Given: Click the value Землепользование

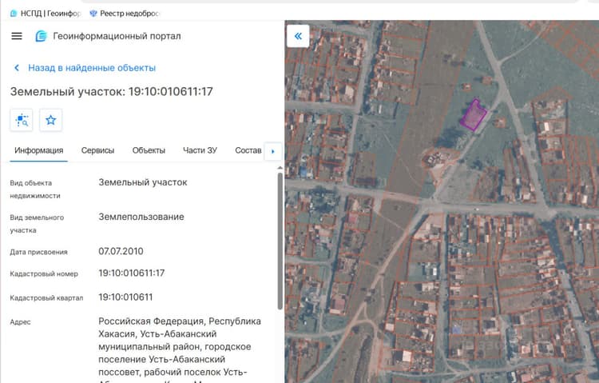Looking at the screenshot, I should (x=141, y=217).
